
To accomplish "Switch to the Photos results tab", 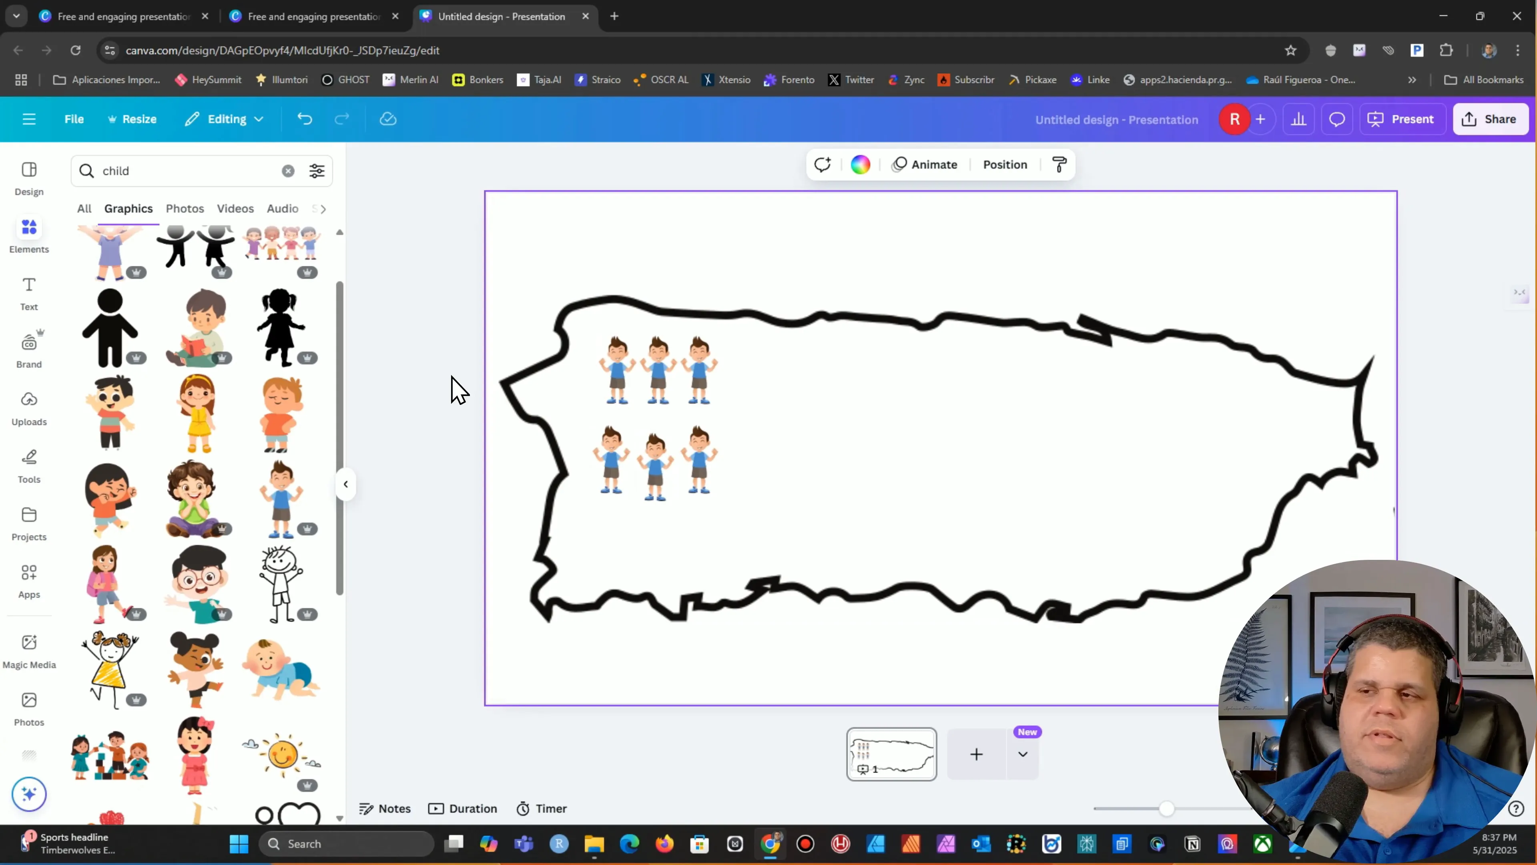I will click(185, 208).
